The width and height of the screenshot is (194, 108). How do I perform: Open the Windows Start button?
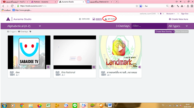4,106
